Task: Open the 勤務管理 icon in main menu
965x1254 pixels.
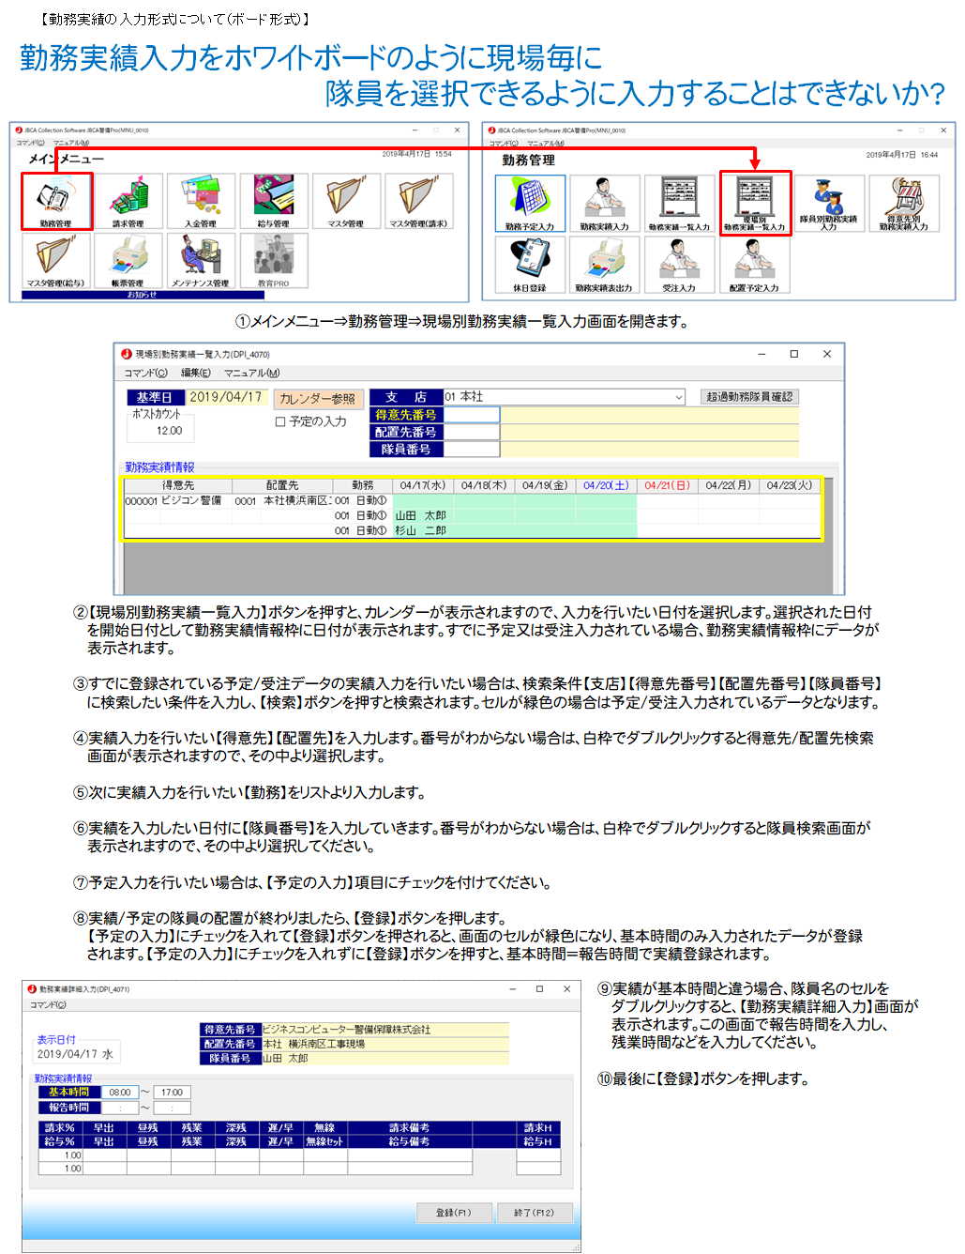Action: (x=56, y=200)
